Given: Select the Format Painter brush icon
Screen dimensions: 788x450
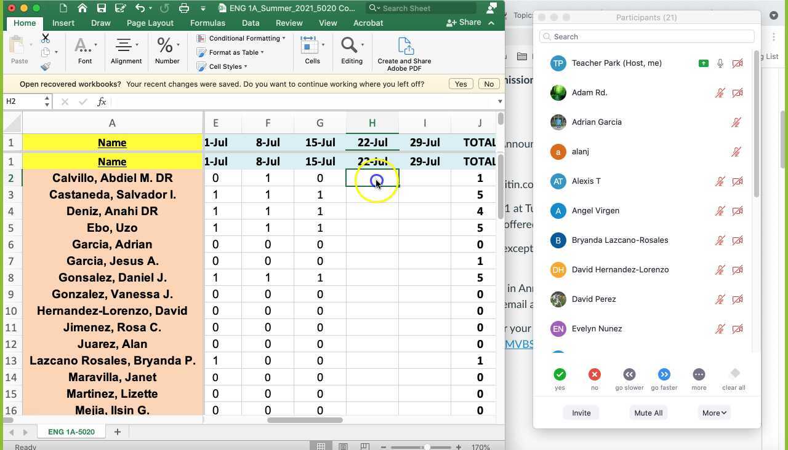Looking at the screenshot, I should coord(46,66).
